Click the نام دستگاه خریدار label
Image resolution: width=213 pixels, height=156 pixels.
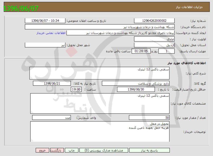(x=193, y=27)
